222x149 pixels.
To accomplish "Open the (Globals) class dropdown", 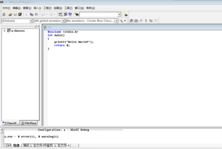I will click(31, 21).
